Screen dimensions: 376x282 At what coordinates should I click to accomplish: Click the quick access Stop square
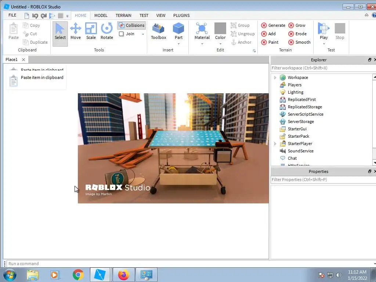pyautogui.click(x=61, y=16)
